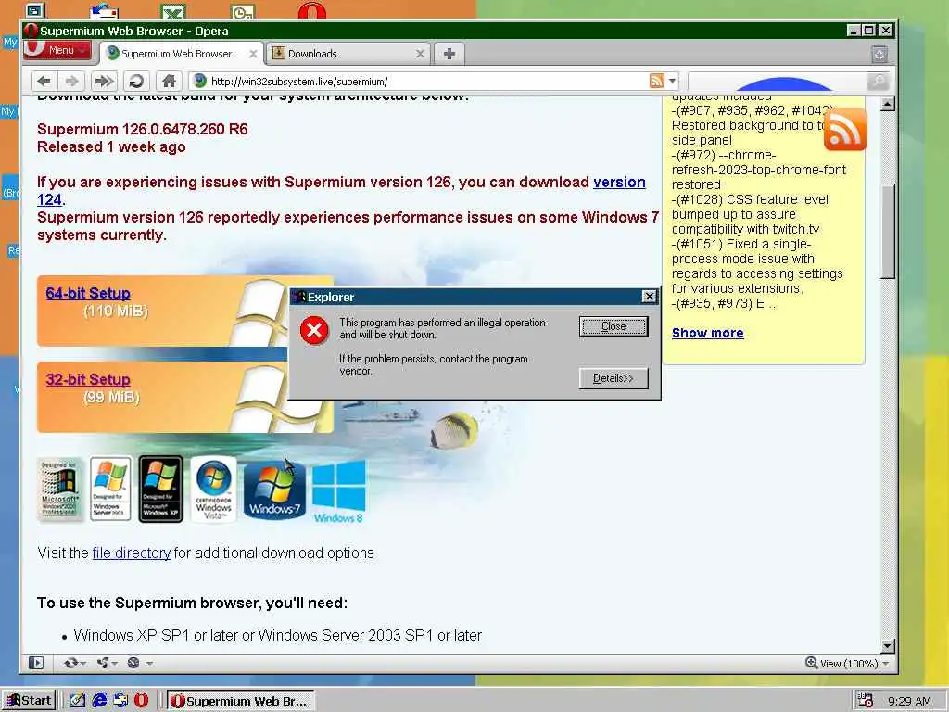Open the Opera desktop icon

pos(311,10)
